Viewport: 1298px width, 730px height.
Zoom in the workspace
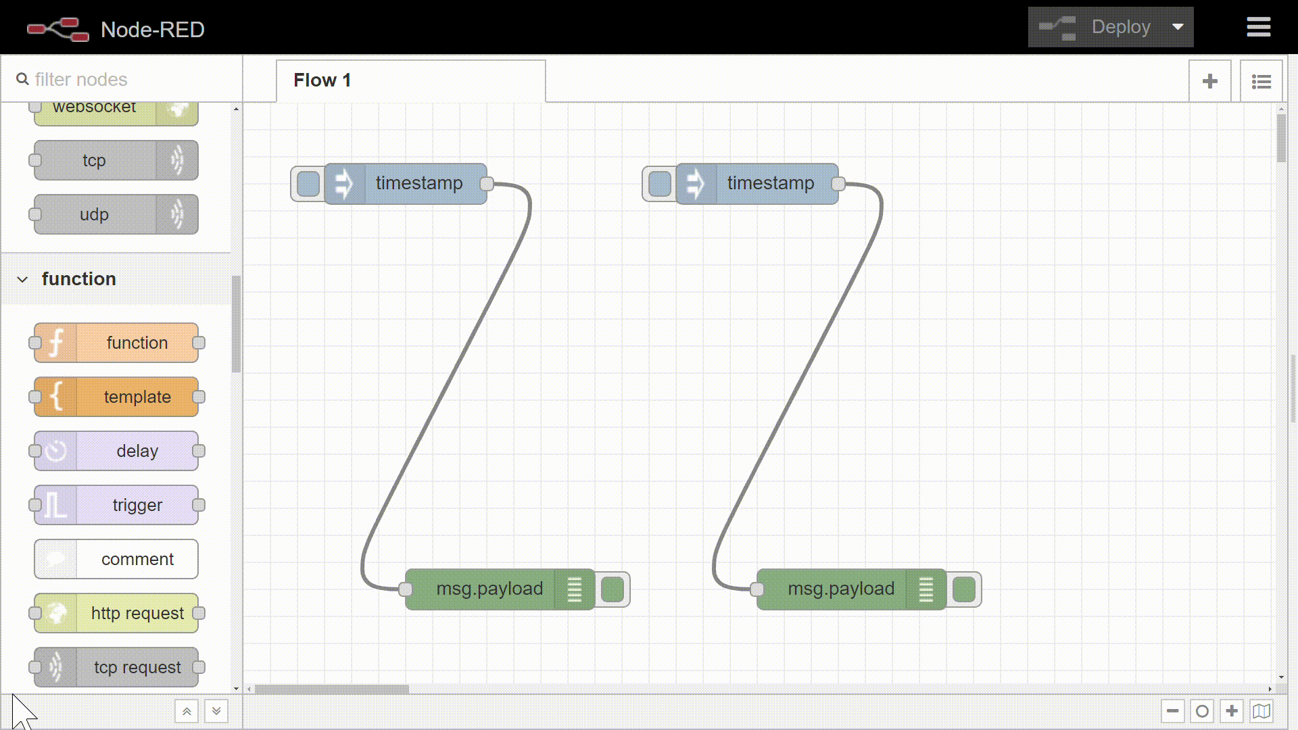click(x=1232, y=711)
